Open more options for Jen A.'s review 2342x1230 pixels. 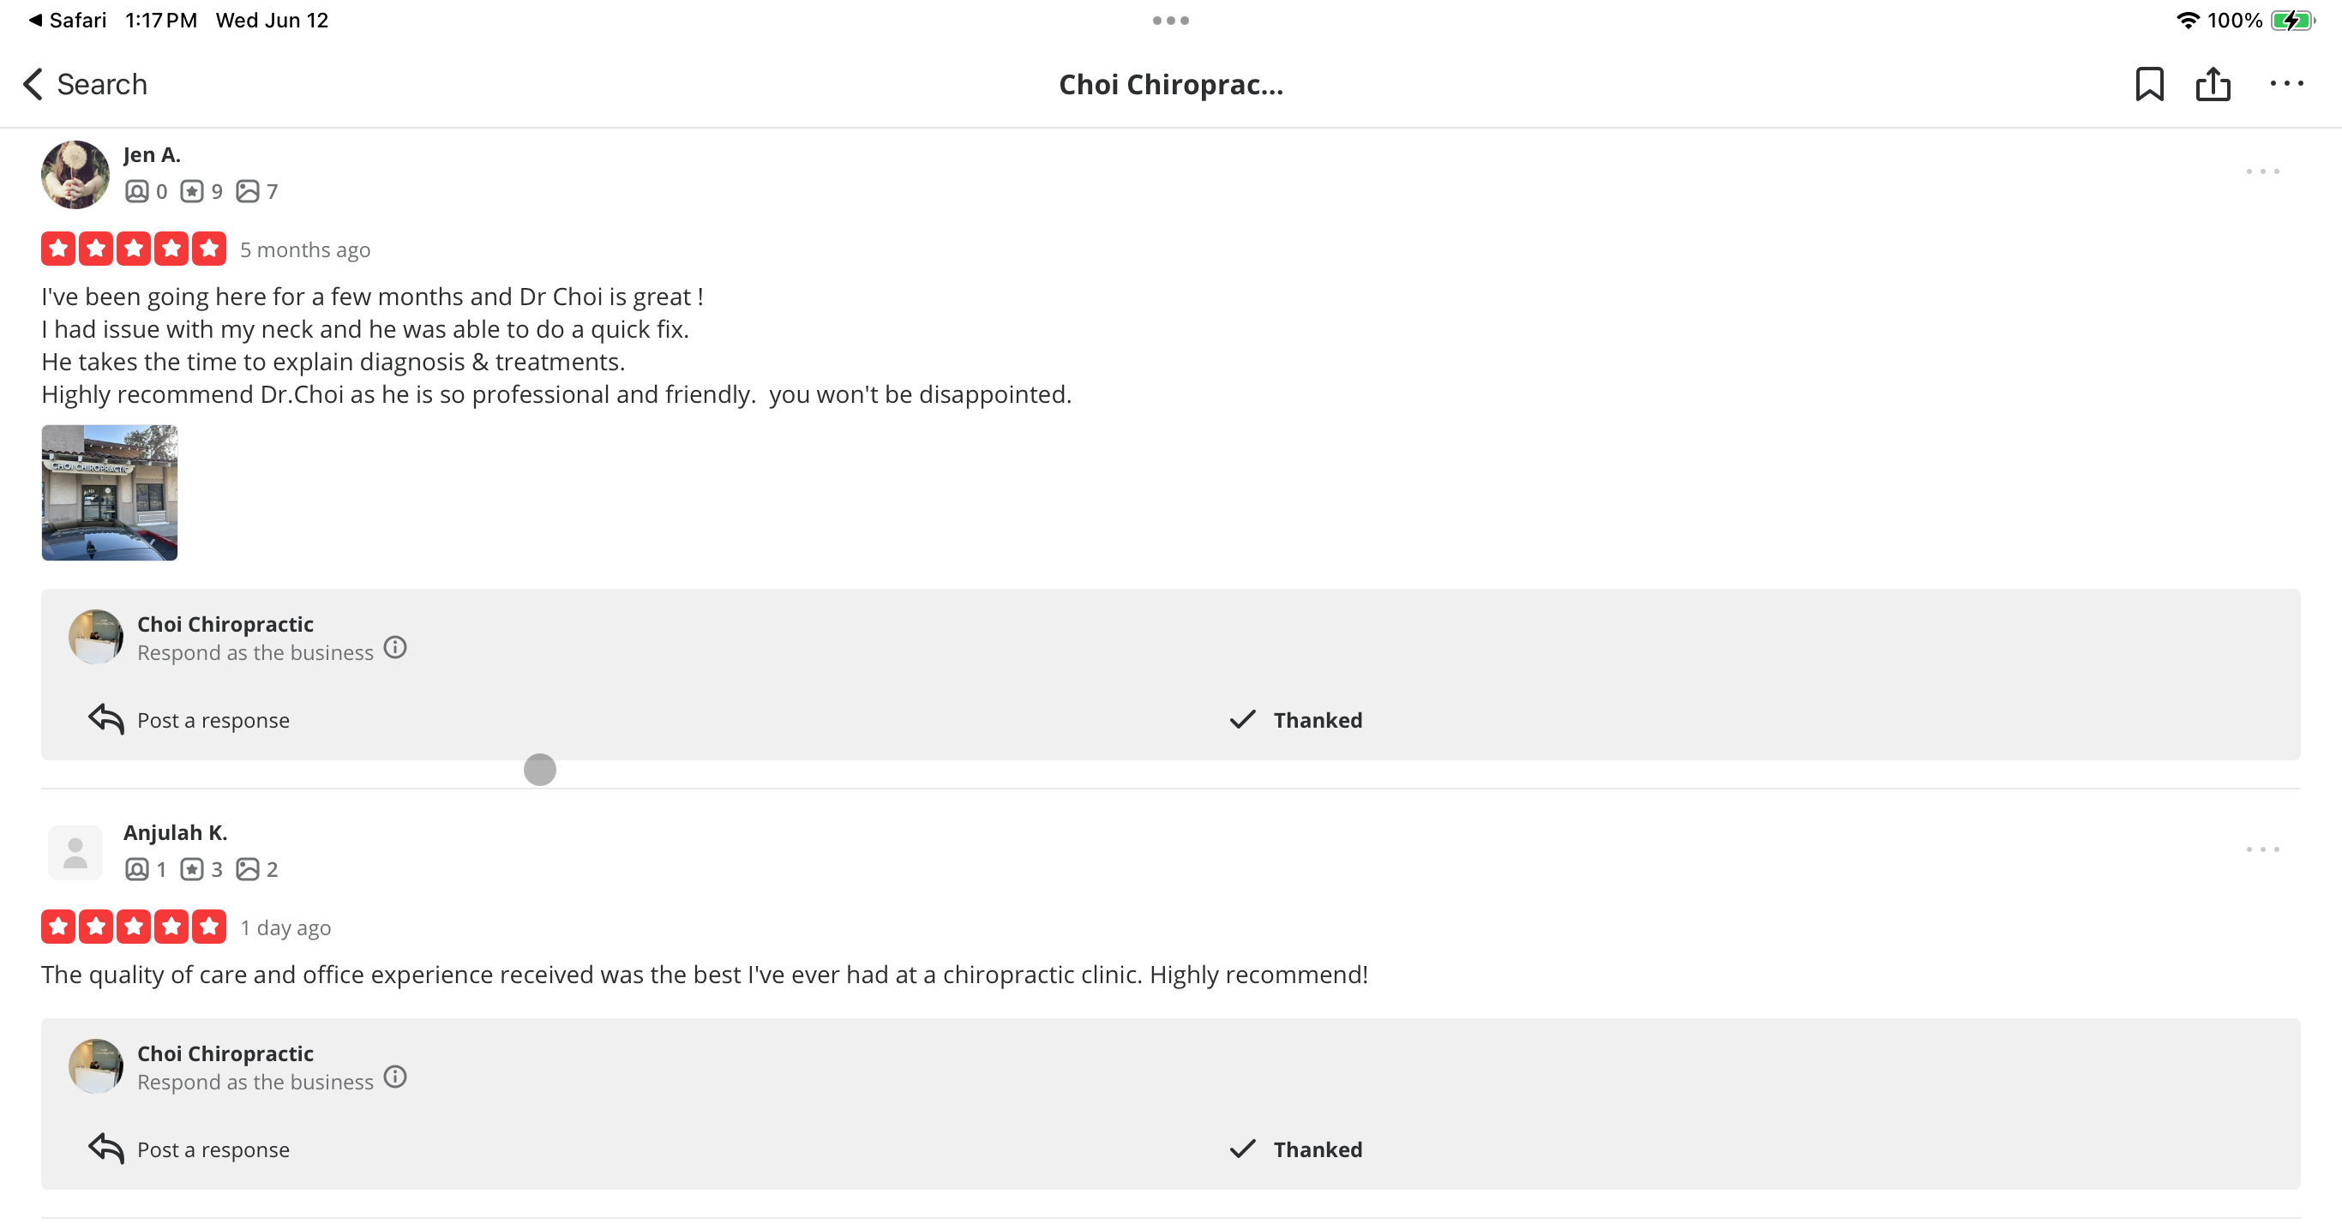[2262, 171]
